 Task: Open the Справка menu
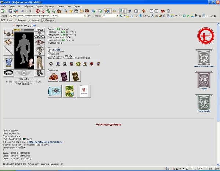(78, 7)
